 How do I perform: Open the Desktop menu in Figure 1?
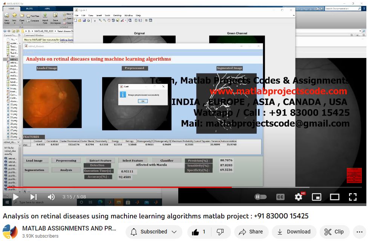(117, 15)
